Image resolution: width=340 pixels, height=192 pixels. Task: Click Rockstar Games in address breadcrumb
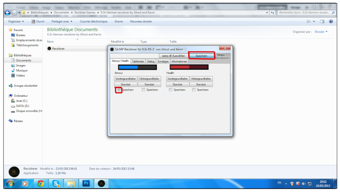[x=85, y=13]
